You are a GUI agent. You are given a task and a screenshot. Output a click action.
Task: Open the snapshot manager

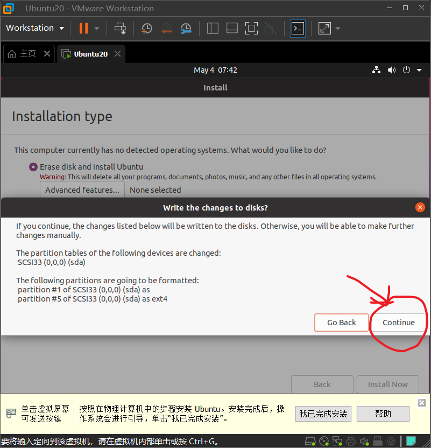coord(186,29)
